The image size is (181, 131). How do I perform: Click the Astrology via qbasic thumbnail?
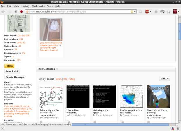coord(105,97)
